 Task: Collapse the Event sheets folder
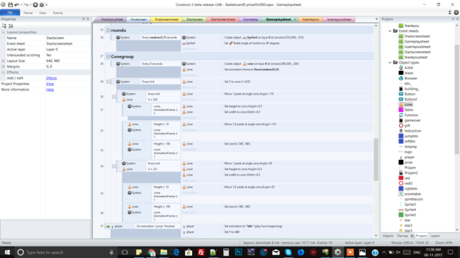click(390, 31)
